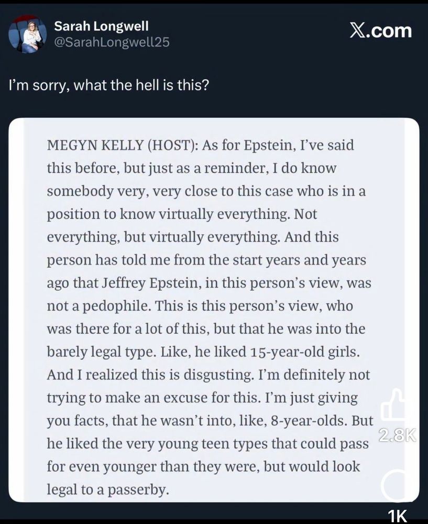428x524 pixels.
Task: Click Sarah Longwell's profile avatar
Action: click(x=27, y=34)
